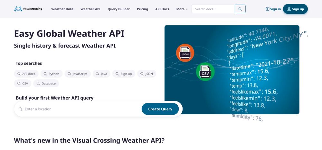Click the search magnifier button beside Search docs
The image size is (322, 150).
click(x=240, y=9)
